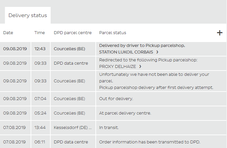Select the Date column header
The height and width of the screenshot is (148, 227).
tap(8, 32)
